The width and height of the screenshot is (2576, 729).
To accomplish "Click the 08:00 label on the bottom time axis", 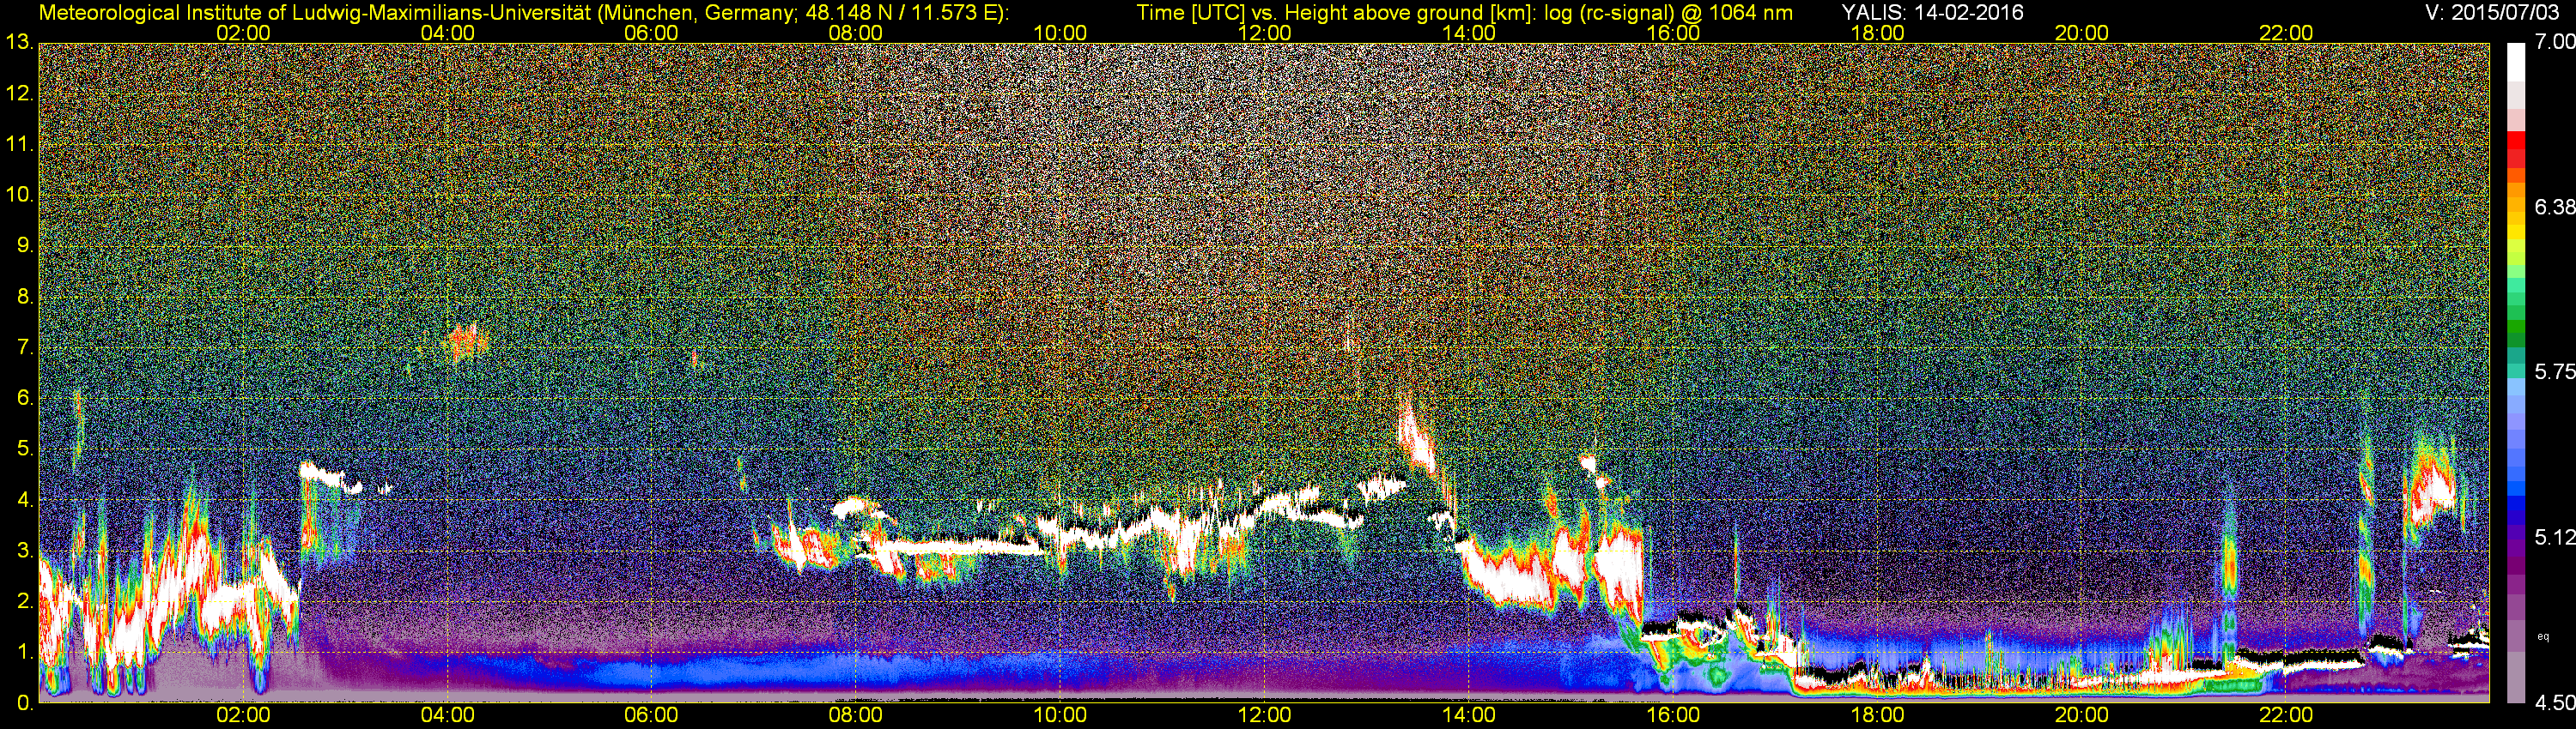I will [856, 715].
